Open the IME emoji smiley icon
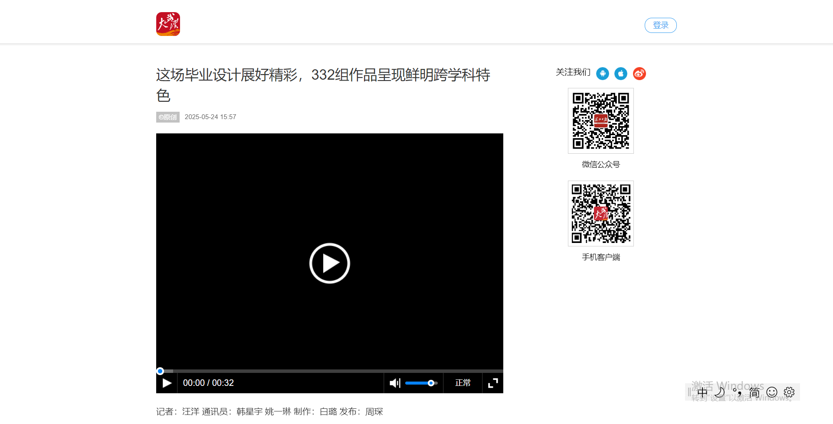The height and width of the screenshot is (424, 833). (772, 392)
